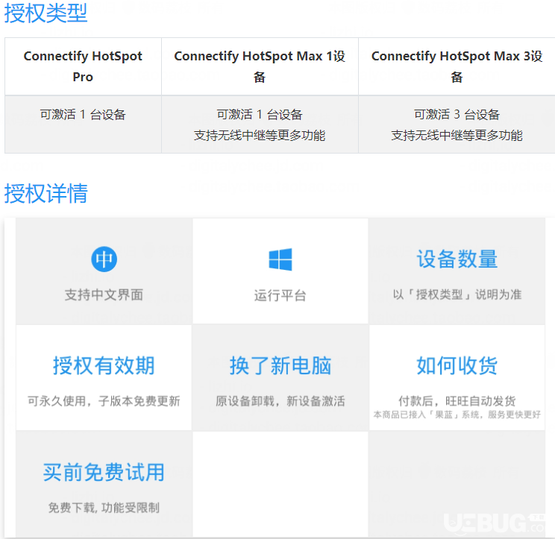The height and width of the screenshot is (539, 555).
Task: Click the 设备数量 title
Action: click(x=457, y=259)
